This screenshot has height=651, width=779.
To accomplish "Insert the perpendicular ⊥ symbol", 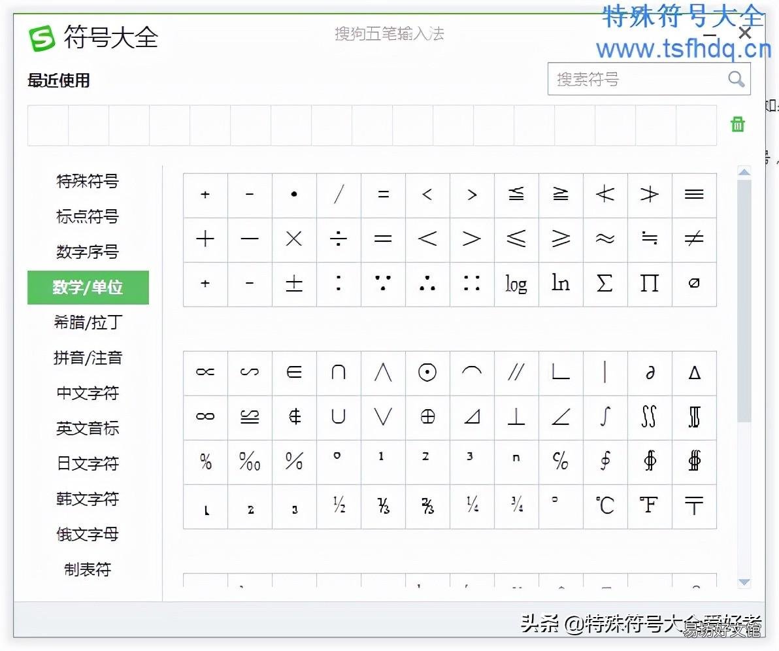I will click(516, 417).
